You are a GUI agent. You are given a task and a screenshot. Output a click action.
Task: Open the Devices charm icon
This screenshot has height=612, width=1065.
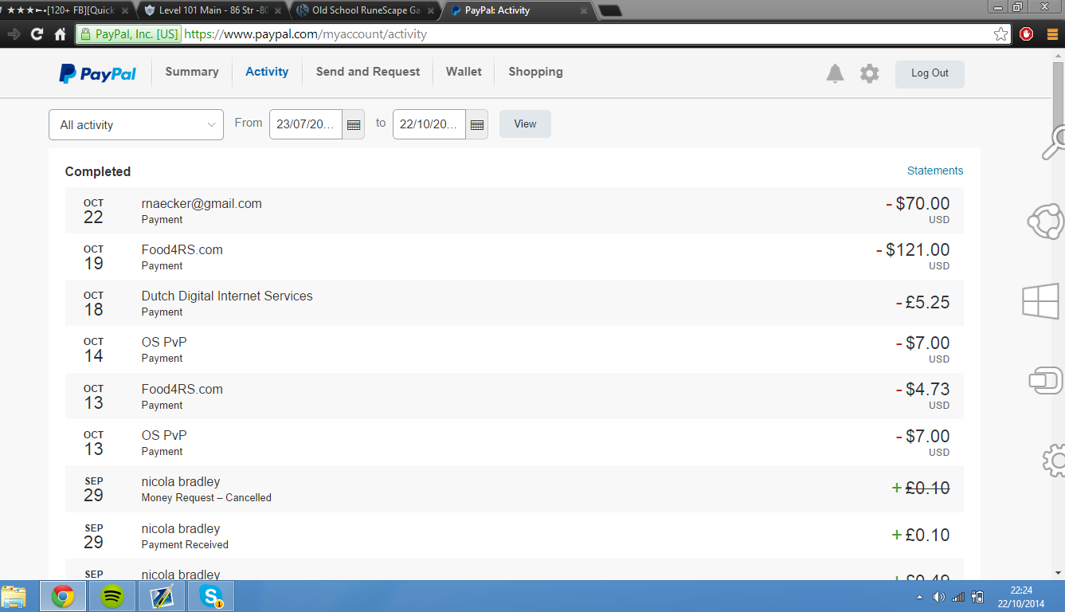pos(1046,380)
